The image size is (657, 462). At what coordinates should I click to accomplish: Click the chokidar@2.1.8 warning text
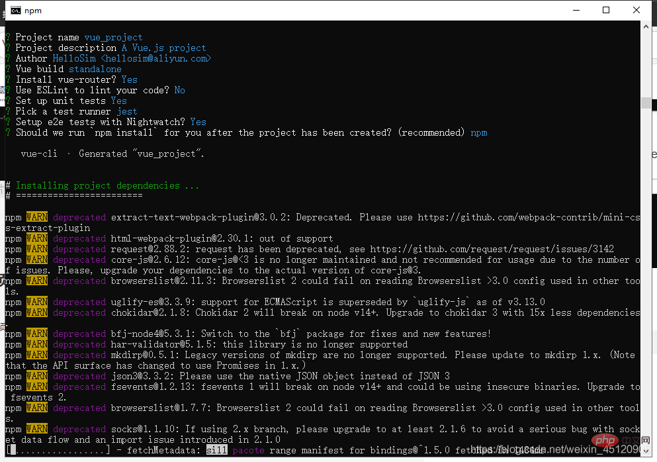point(375,313)
